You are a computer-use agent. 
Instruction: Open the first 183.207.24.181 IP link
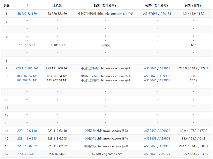pos(27,76)
